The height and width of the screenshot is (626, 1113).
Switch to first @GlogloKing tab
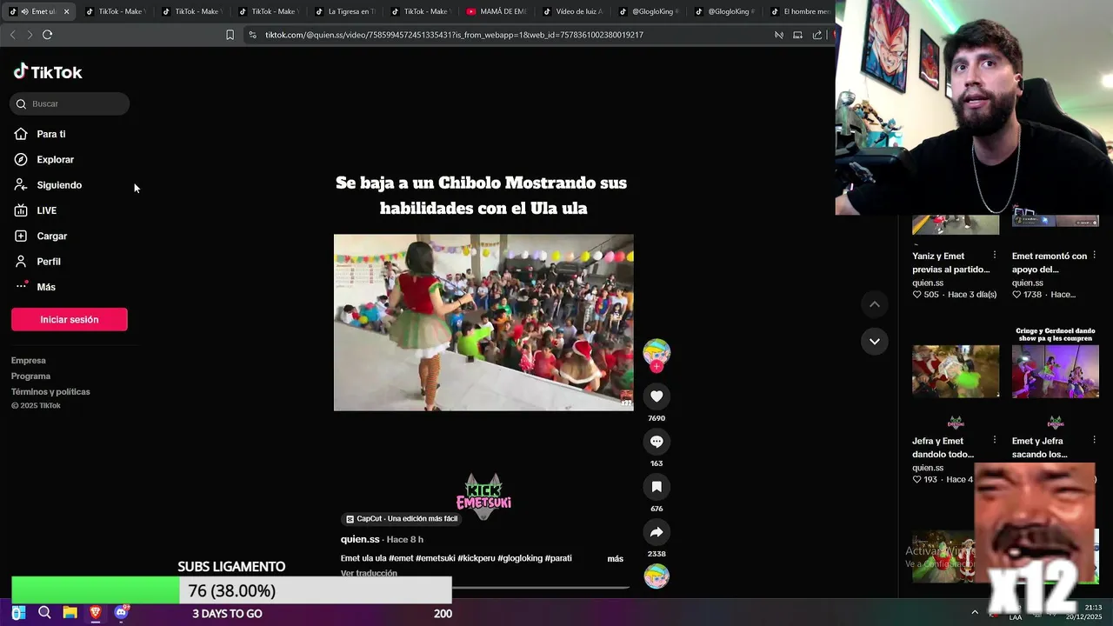click(648, 11)
